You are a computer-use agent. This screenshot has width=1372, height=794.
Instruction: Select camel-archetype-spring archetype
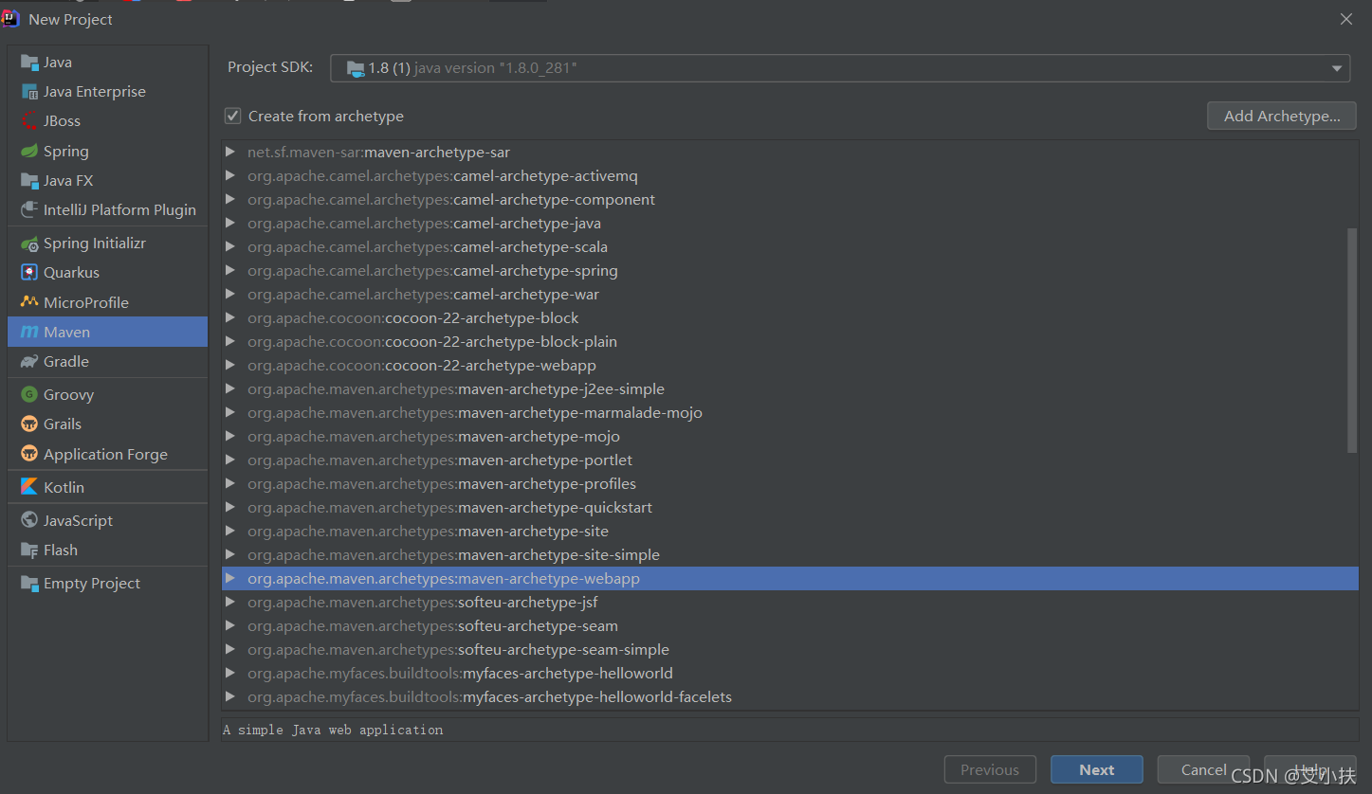[790, 270]
